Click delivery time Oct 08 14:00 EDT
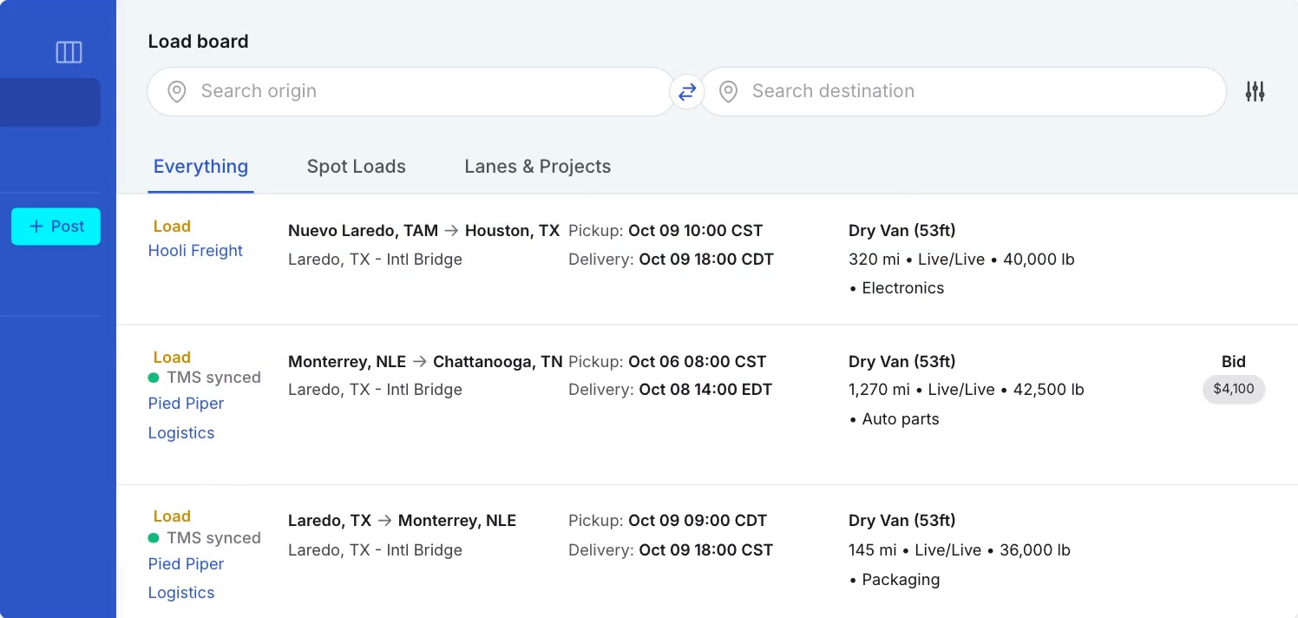1298x618 pixels. point(705,390)
